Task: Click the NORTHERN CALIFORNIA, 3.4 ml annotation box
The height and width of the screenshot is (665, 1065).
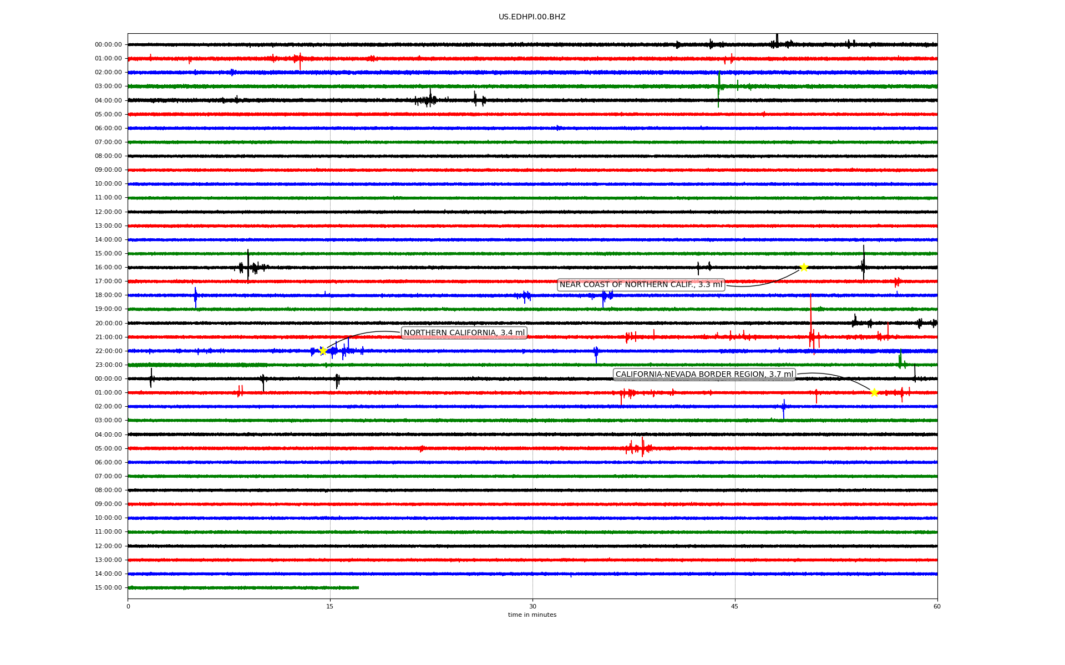Action: click(464, 333)
